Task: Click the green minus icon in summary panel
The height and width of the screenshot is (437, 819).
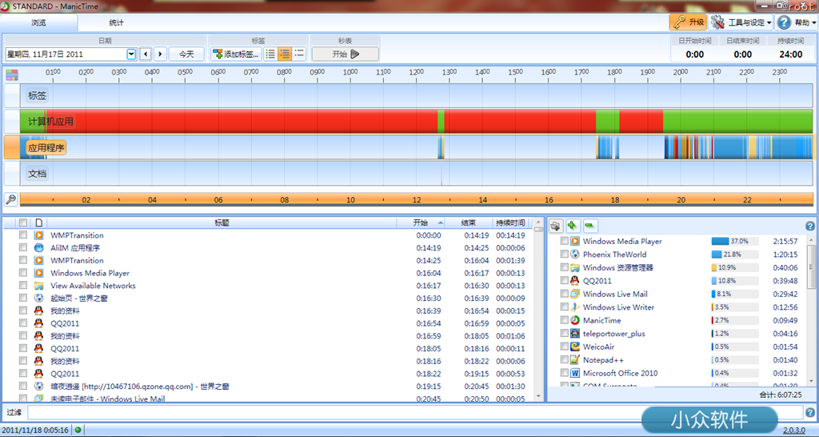Action: 589,226
